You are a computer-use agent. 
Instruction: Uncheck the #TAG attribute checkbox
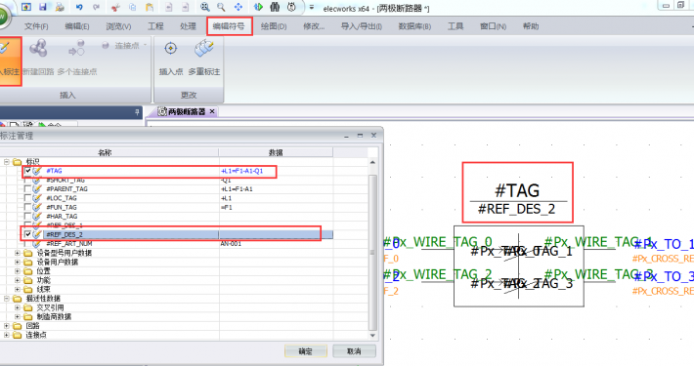coord(28,171)
